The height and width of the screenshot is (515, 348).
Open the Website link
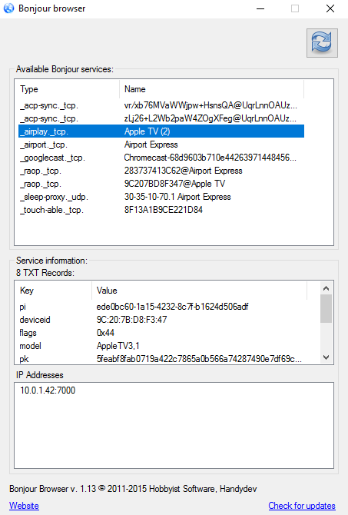[x=24, y=506]
